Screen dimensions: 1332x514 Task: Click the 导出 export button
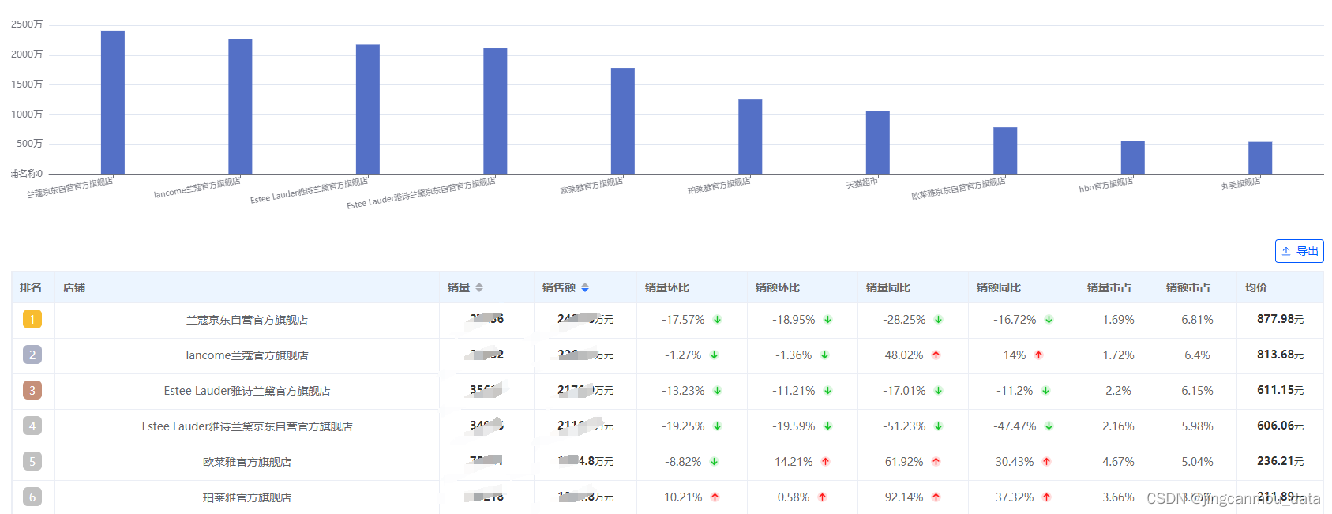point(1299,251)
